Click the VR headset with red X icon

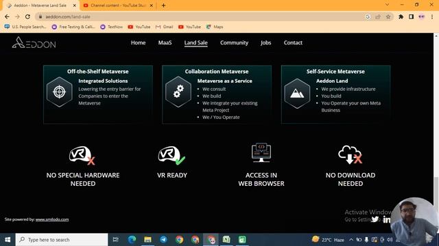click(82, 155)
